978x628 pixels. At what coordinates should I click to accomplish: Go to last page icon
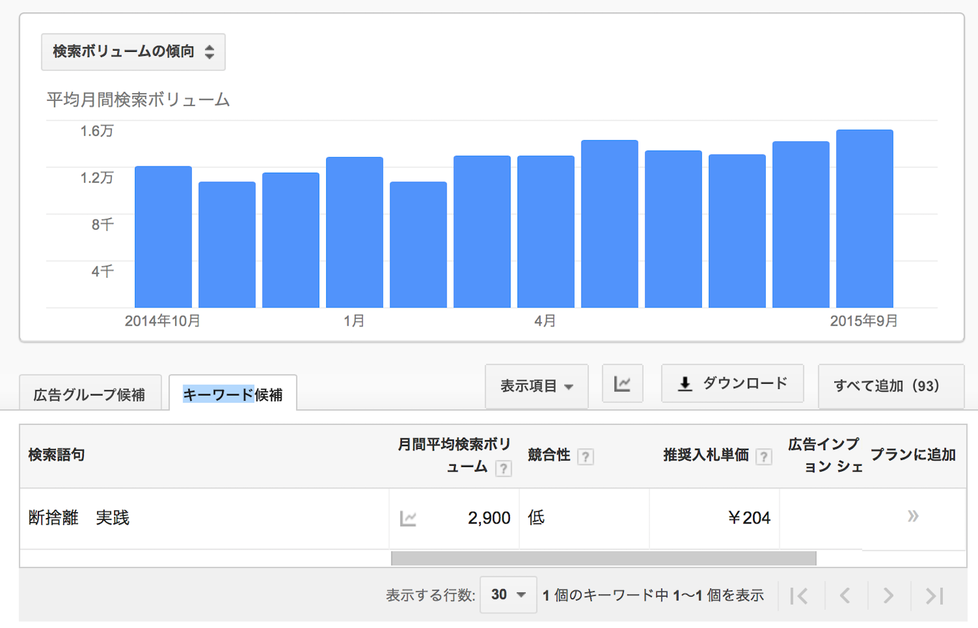(934, 596)
